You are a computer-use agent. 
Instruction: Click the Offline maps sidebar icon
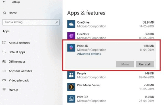tap(4, 61)
